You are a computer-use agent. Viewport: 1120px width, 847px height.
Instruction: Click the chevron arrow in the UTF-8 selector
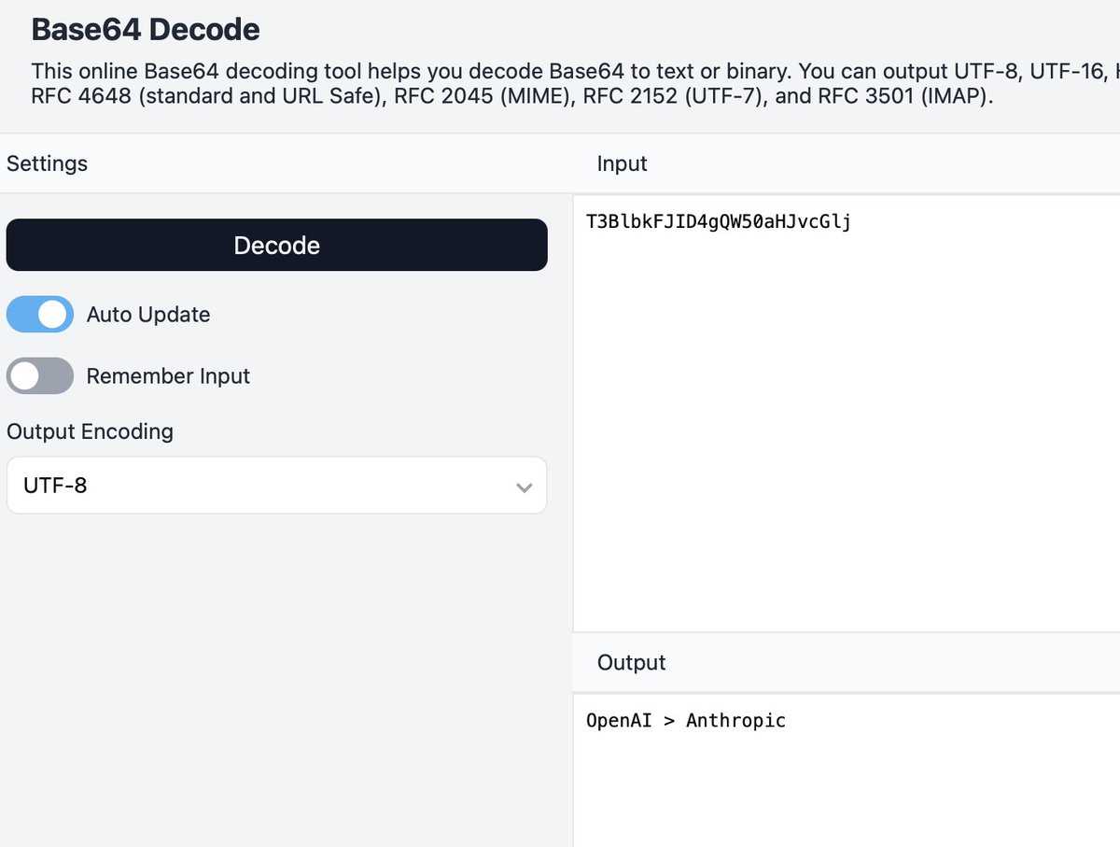pos(525,487)
